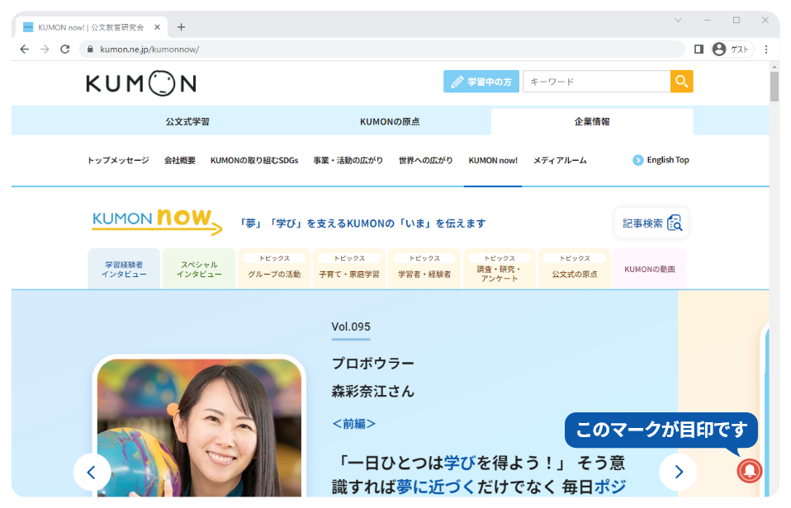
Task: Select グループの活動 topics tab
Action: point(274,269)
